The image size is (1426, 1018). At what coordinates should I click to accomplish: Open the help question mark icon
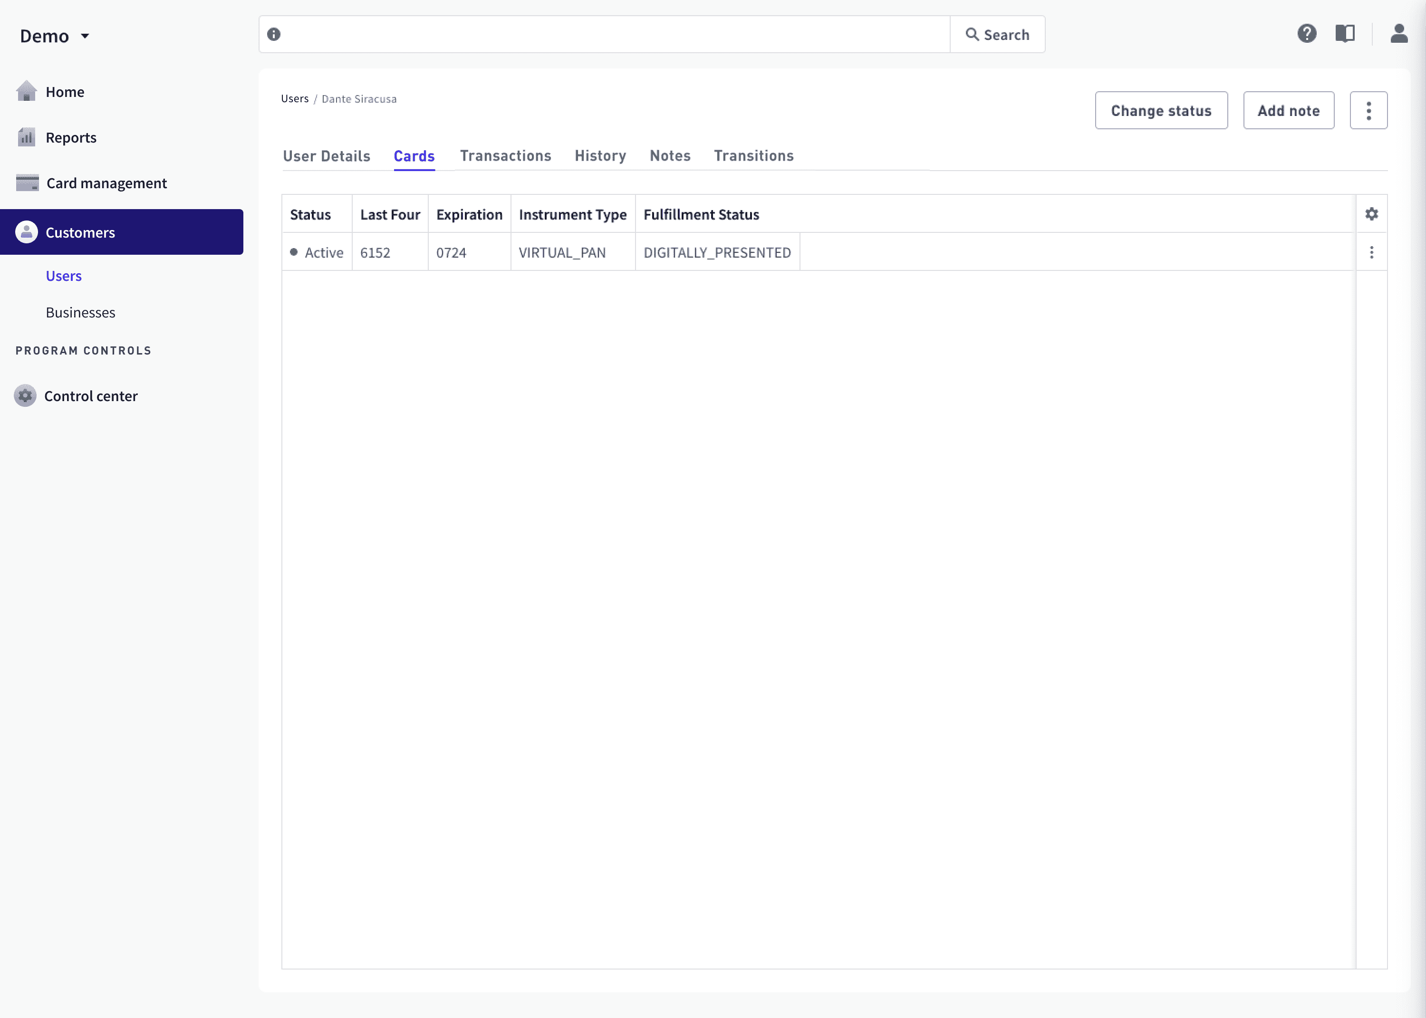click(x=1307, y=34)
